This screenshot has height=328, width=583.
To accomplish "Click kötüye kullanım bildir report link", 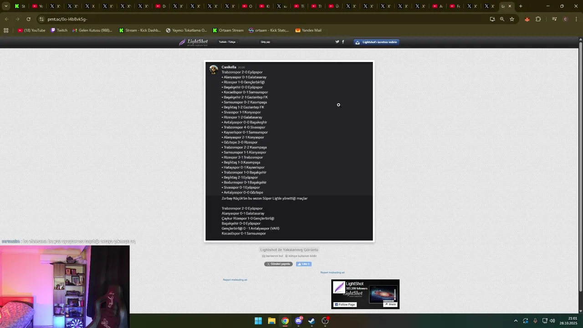I will tap(301, 256).
